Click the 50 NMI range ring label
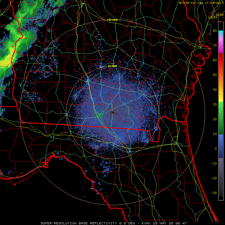225x225 pixels. pyautogui.click(x=112, y=66)
